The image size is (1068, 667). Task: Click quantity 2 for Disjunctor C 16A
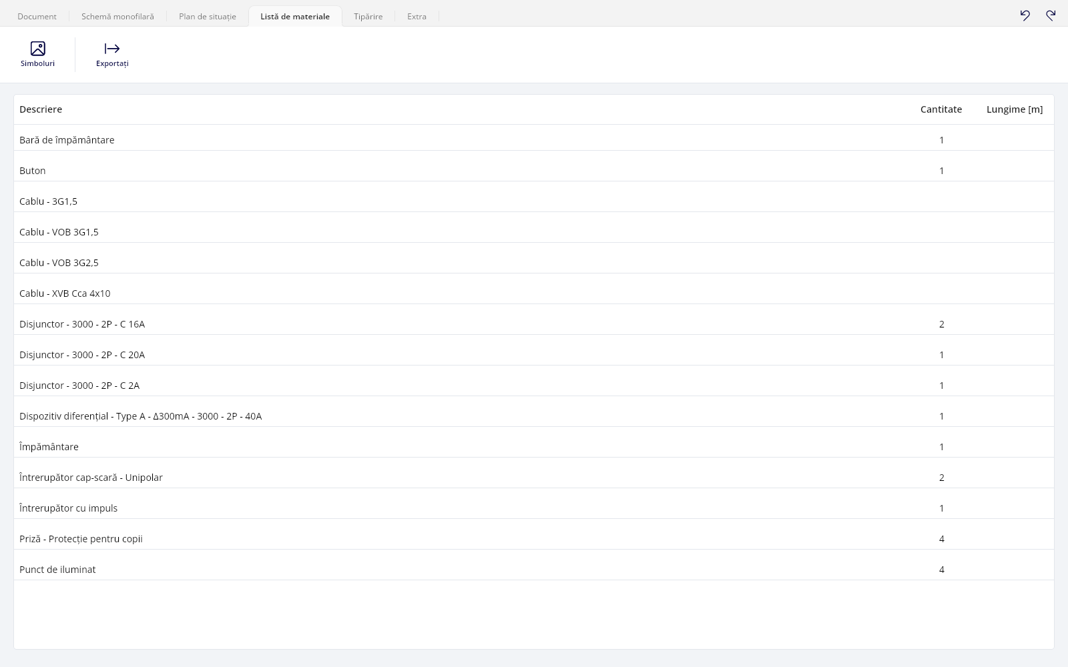coord(942,324)
